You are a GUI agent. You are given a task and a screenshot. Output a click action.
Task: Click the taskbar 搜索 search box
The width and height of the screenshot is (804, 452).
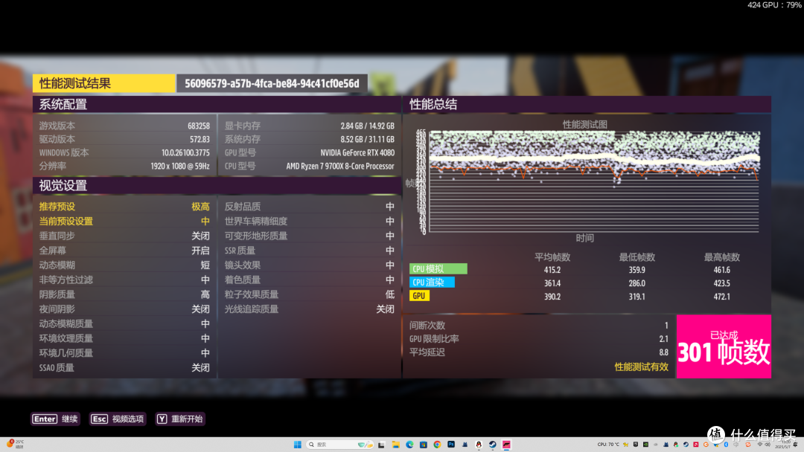click(x=339, y=445)
